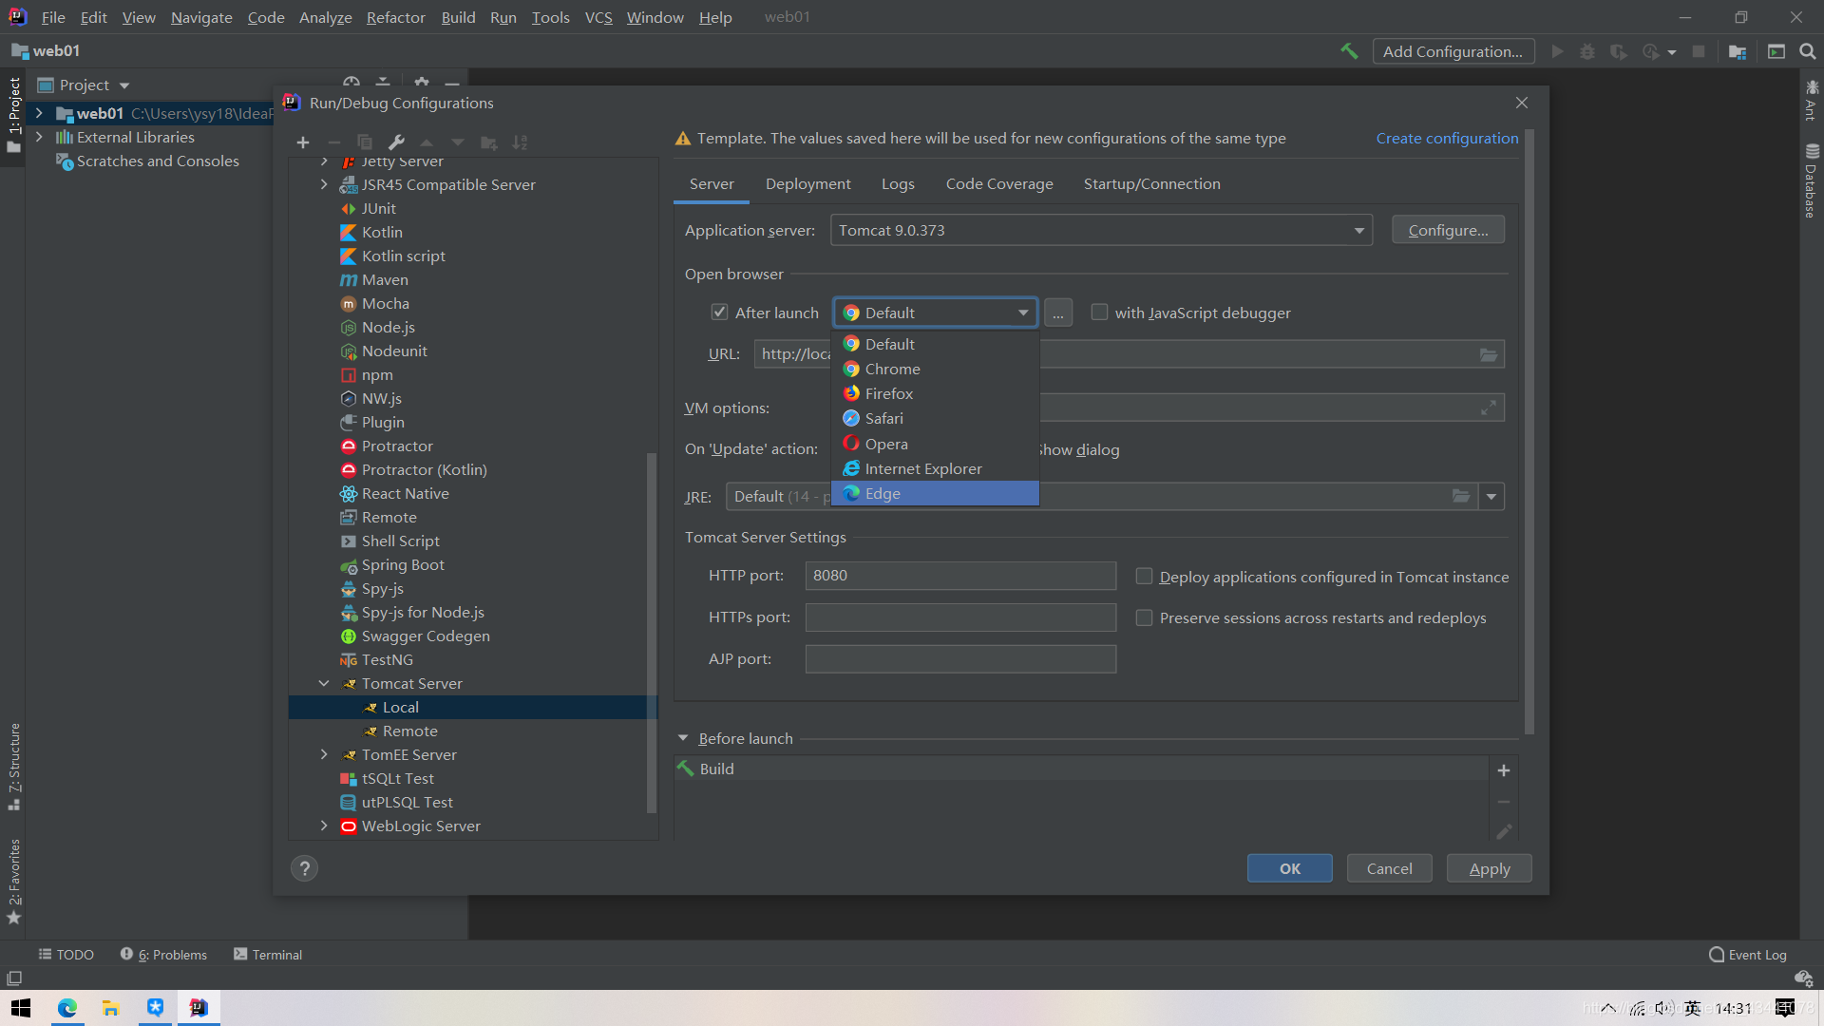Click the Analyze menu item
The image size is (1824, 1026).
tap(323, 16)
